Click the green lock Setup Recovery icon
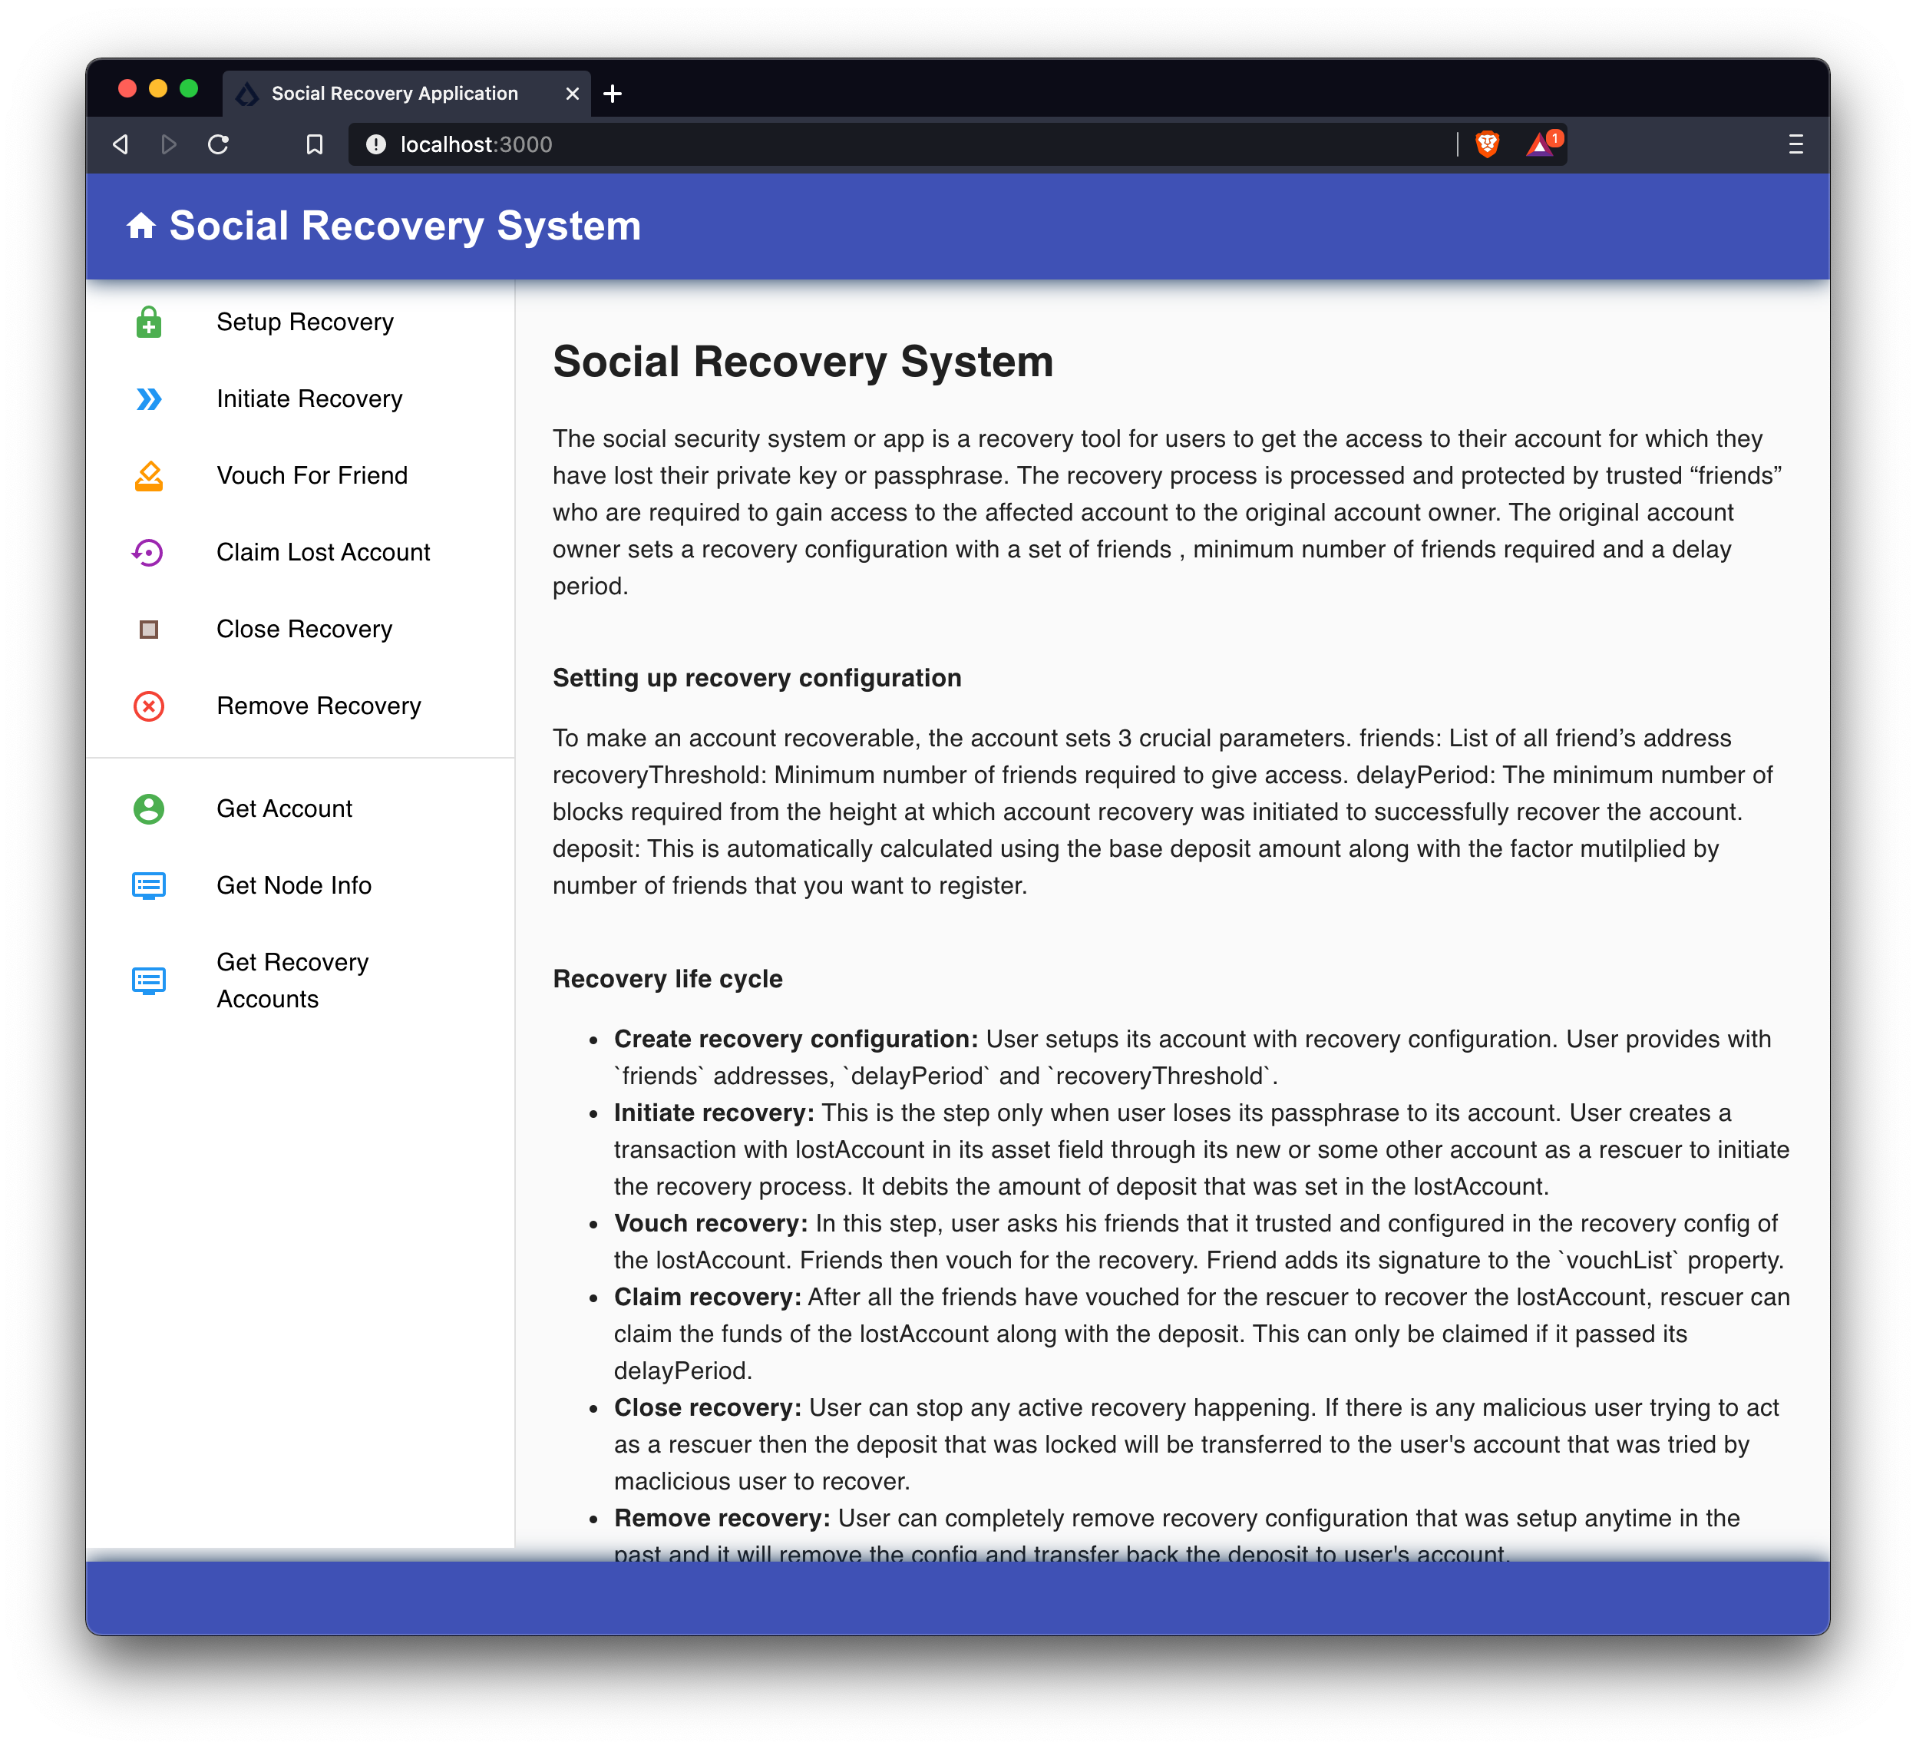This screenshot has height=1749, width=1916. 148,322
